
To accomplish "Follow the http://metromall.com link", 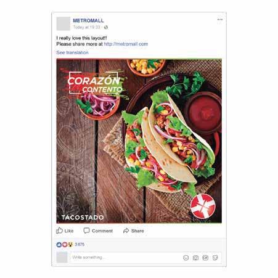I will click(126, 44).
